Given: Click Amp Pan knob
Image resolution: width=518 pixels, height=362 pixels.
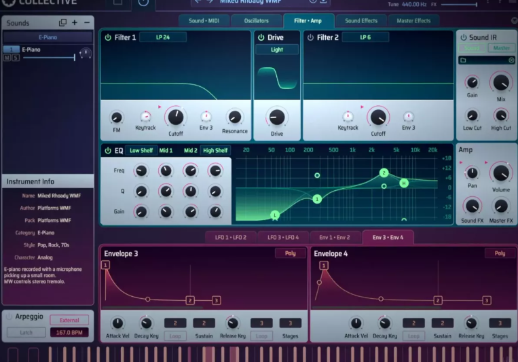Looking at the screenshot, I should coord(472,173).
